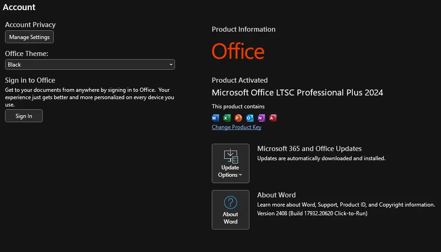Click the Word app icon
Image resolution: width=441 pixels, height=252 pixels.
[x=215, y=118]
